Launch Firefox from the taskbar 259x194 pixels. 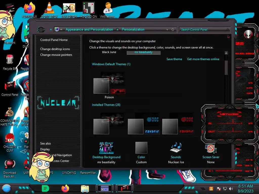click(x=65, y=188)
